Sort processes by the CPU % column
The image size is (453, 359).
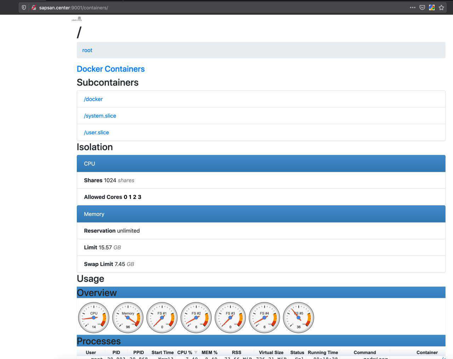click(188, 352)
